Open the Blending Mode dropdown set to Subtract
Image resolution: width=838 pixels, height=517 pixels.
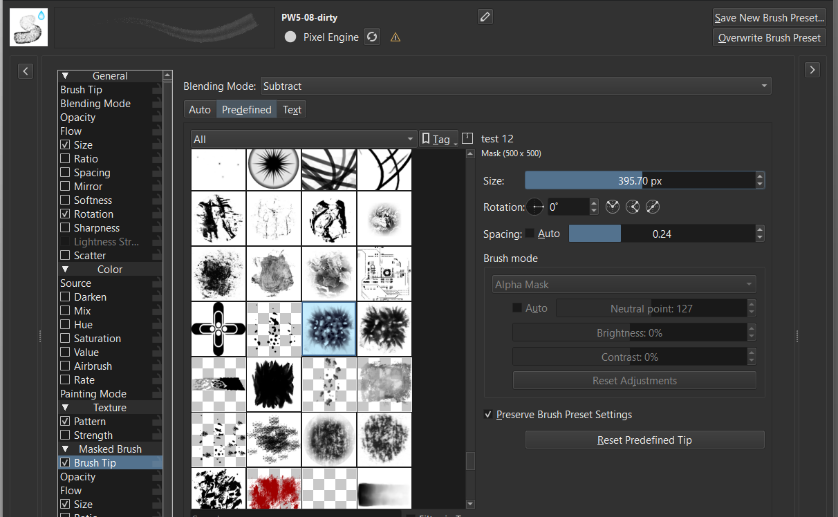coord(515,86)
